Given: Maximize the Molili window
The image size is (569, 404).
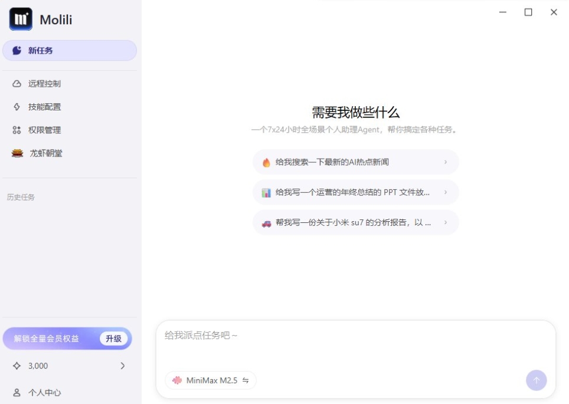Looking at the screenshot, I should click(528, 12).
